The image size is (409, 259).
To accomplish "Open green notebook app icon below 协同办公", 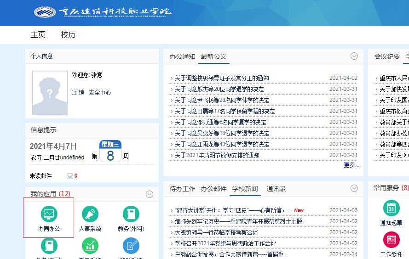I will (x=49, y=246).
